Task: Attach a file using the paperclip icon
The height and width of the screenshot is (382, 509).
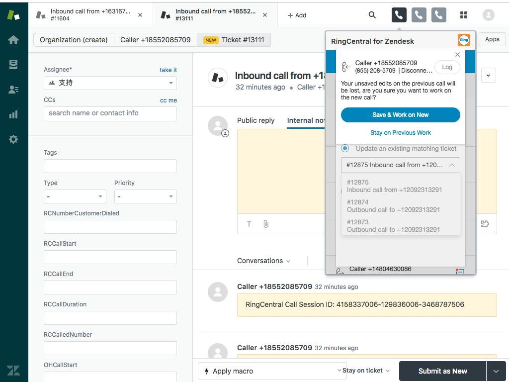Action: [265, 224]
